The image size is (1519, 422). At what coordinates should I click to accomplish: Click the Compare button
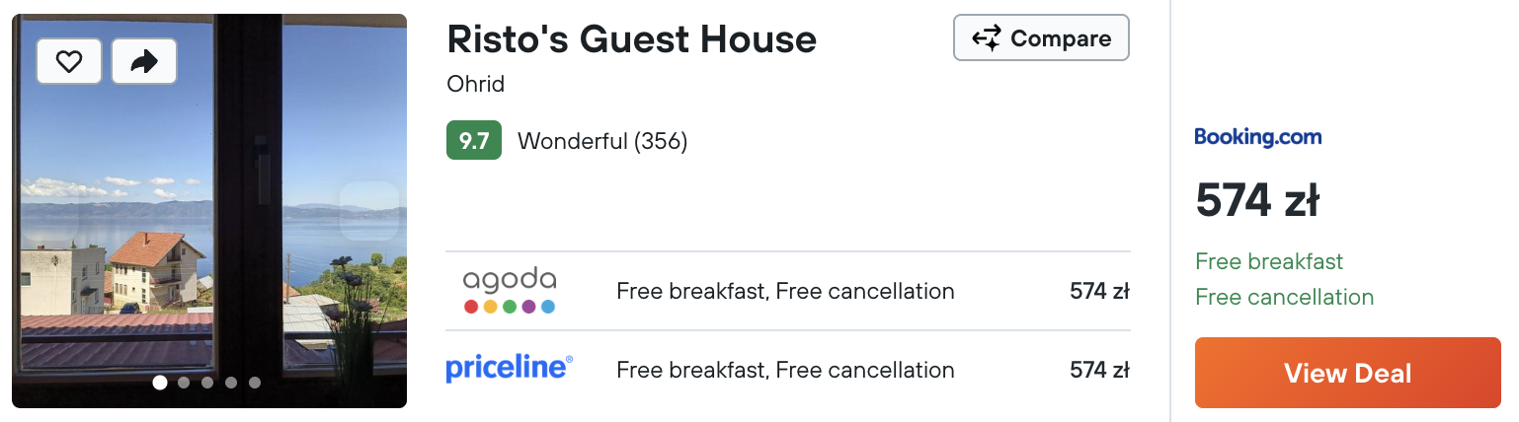1041,38
